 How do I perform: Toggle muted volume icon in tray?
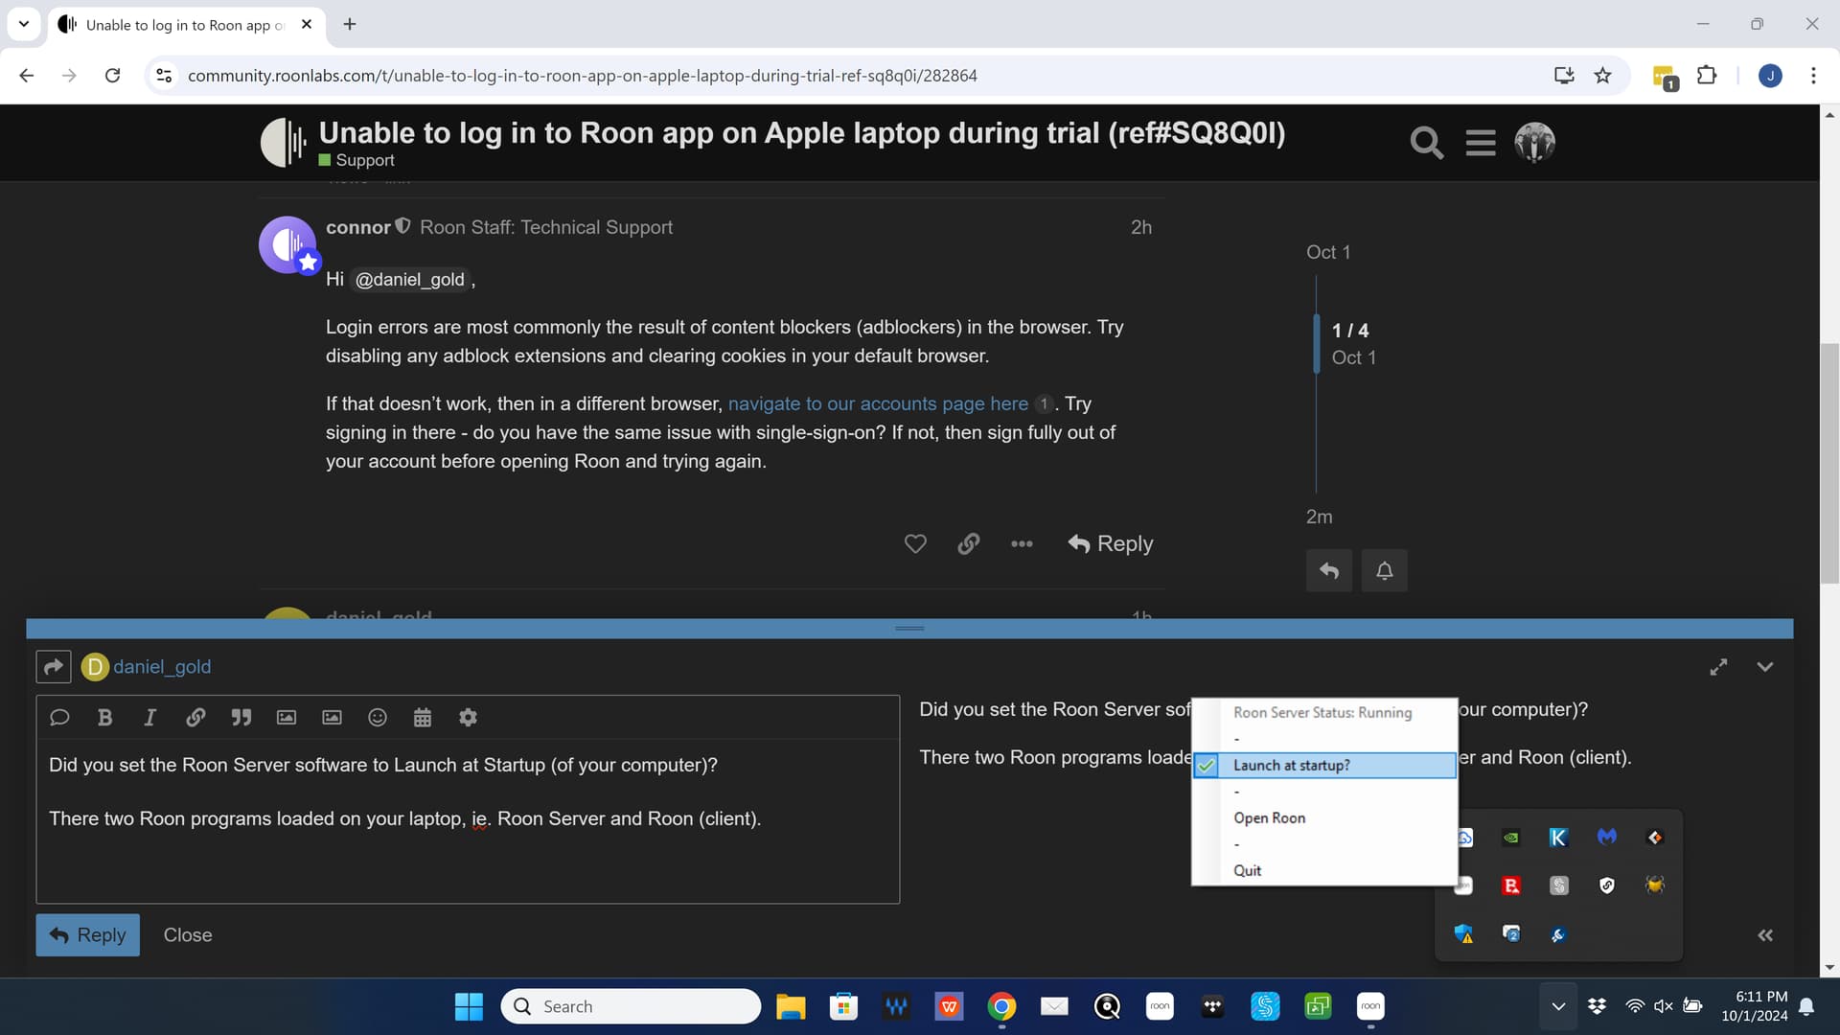pos(1664,1006)
